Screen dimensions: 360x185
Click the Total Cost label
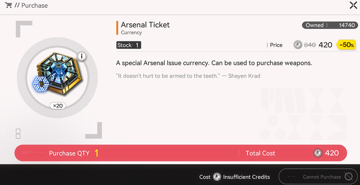point(260,153)
